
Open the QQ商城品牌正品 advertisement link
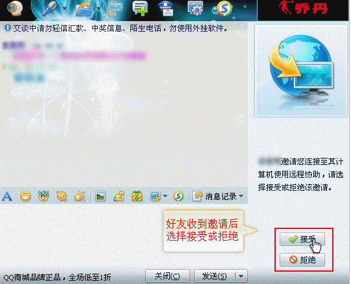(x=57, y=278)
